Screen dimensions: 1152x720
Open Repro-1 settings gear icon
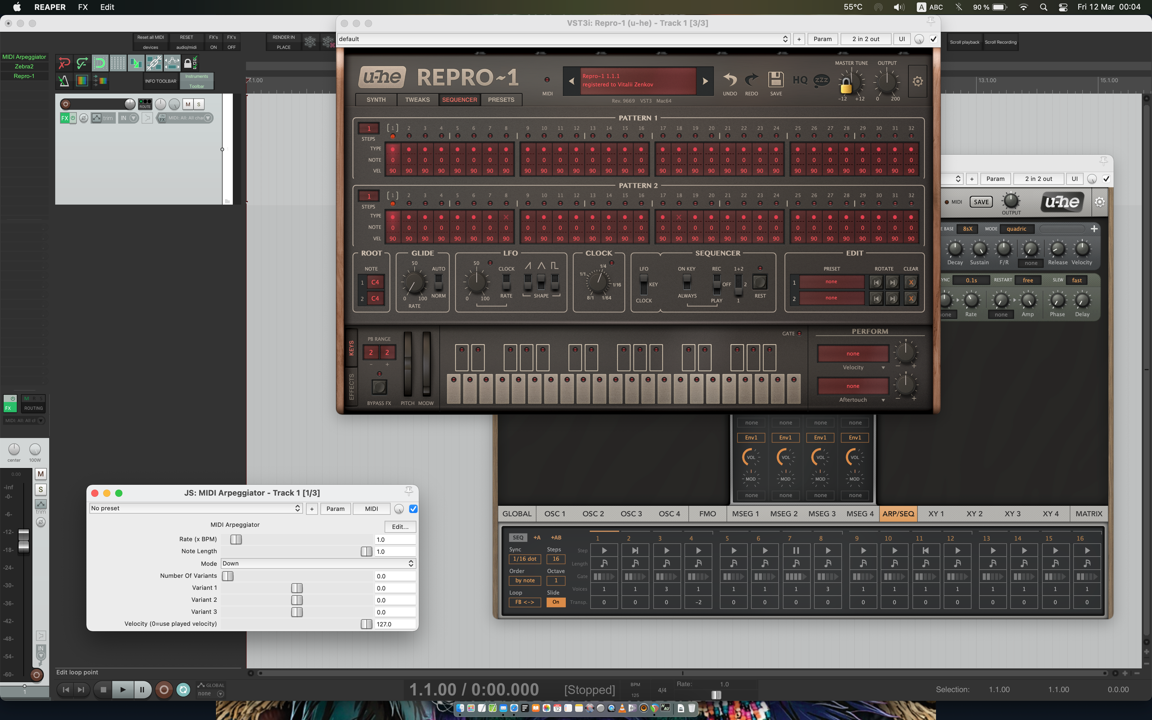point(917,81)
